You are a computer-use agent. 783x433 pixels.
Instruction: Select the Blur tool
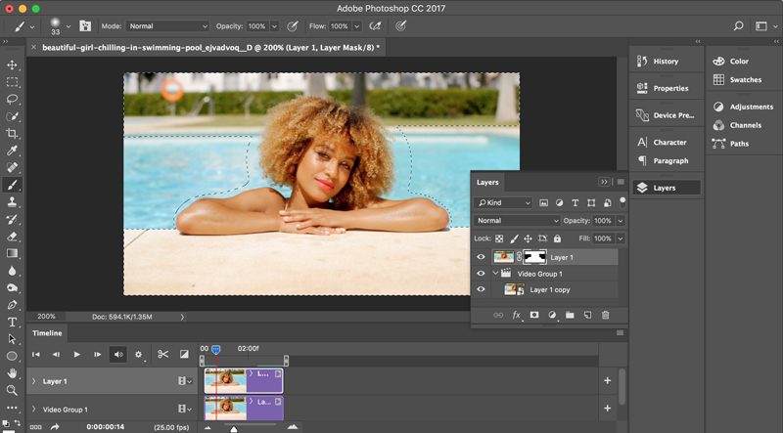click(x=12, y=271)
